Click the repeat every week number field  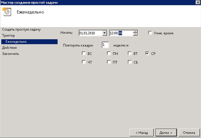pyautogui.click(x=105, y=45)
